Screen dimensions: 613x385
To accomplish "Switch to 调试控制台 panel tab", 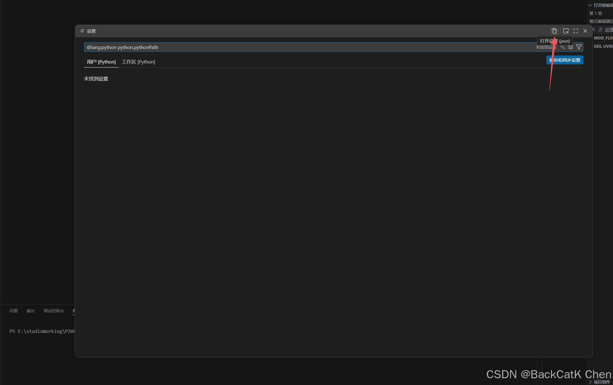I will point(54,311).
